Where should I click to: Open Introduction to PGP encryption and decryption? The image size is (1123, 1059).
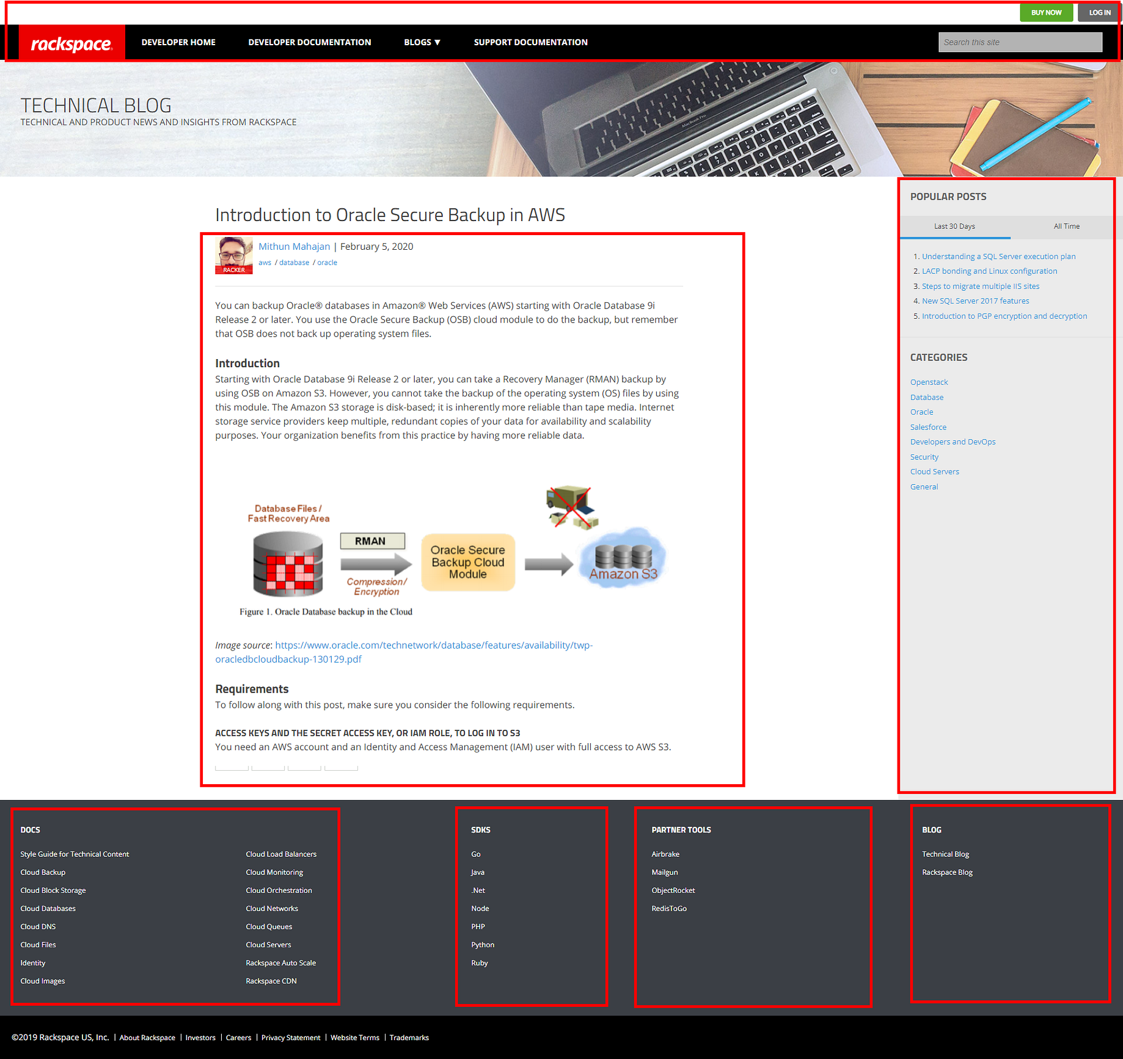(1004, 316)
